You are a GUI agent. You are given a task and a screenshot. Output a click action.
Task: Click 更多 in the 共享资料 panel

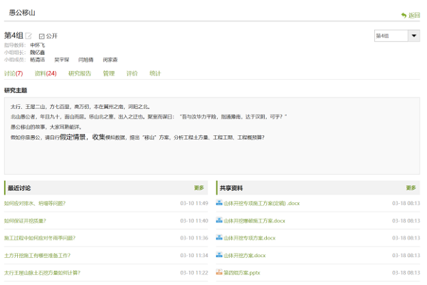tap(411, 188)
